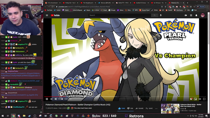This screenshot has height=118, width=210.
Task: Dislike the video with the thumbs down
Action: coord(130,108)
